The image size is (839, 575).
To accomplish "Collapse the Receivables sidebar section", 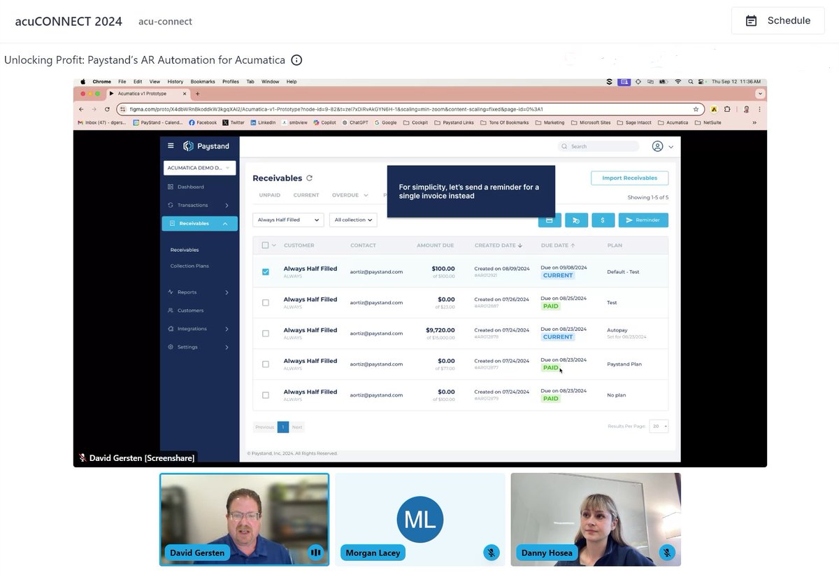I will pyautogui.click(x=225, y=223).
